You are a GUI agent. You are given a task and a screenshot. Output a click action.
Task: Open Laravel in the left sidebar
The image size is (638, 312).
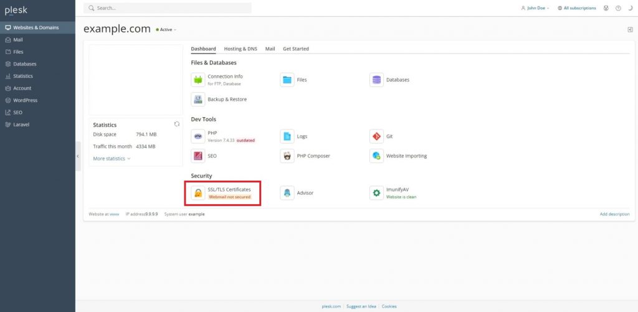click(x=37, y=125)
